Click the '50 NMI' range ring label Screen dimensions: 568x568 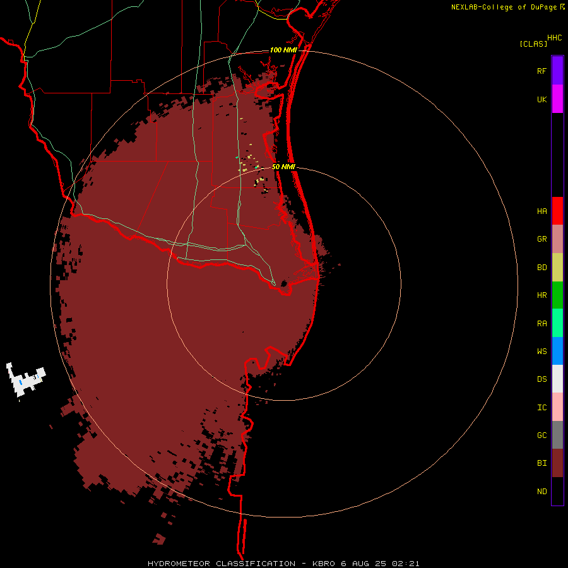click(283, 167)
